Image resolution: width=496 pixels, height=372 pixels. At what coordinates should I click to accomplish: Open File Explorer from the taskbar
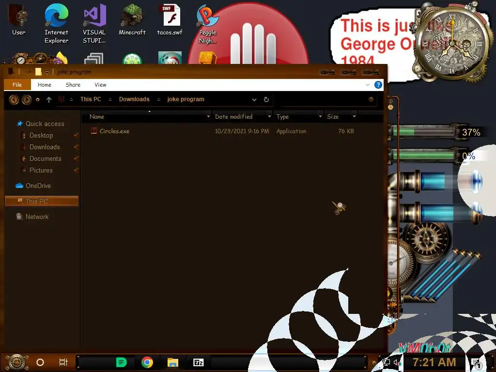point(173,362)
